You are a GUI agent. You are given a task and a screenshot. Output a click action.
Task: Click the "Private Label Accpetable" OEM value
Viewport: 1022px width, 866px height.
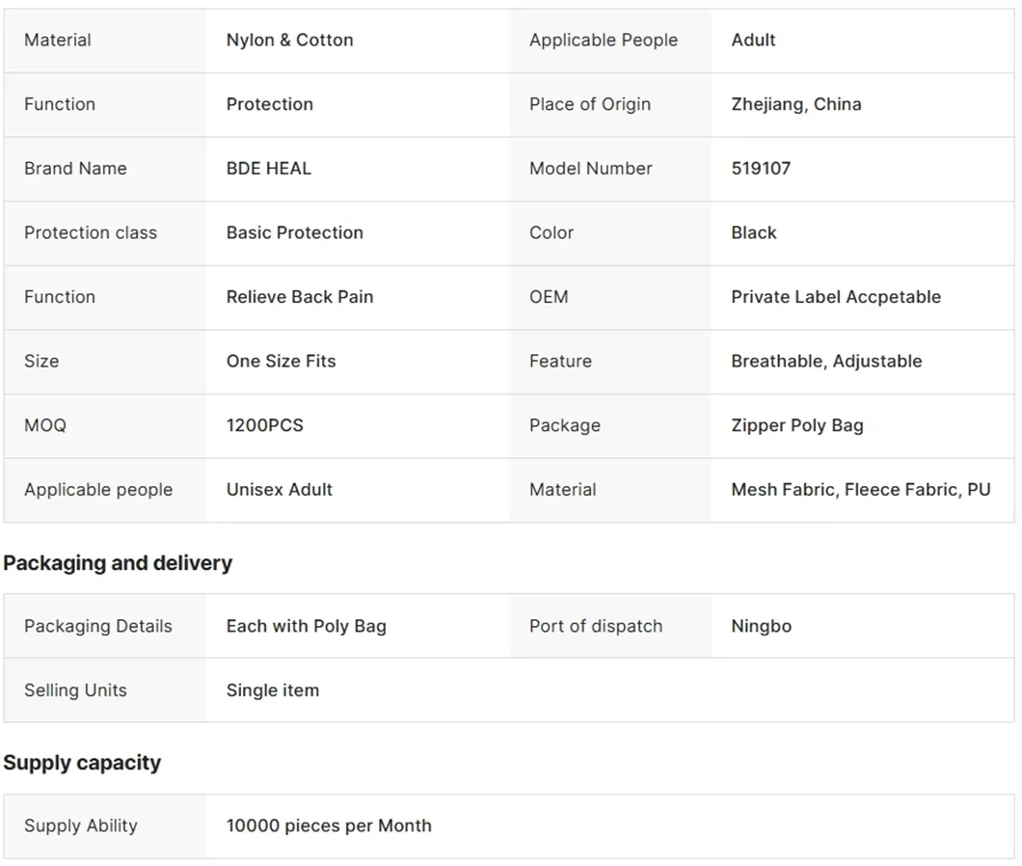pos(835,297)
